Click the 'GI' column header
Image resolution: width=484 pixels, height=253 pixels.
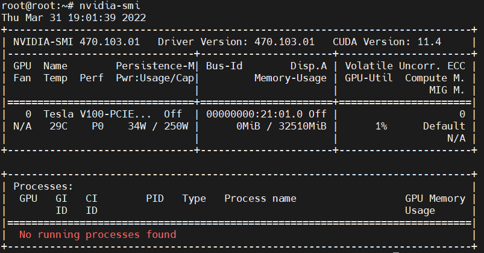[61, 198]
